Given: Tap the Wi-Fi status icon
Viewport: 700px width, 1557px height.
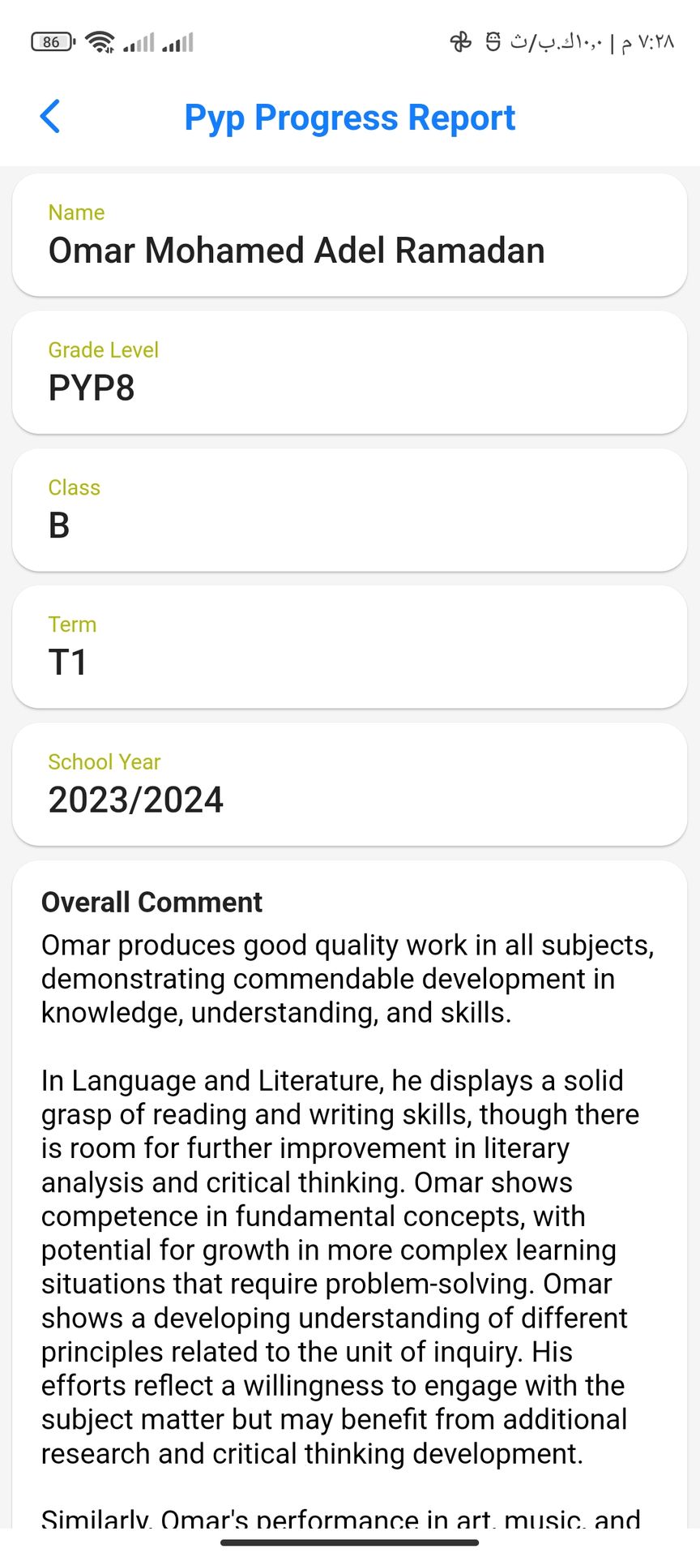Looking at the screenshot, I should [x=100, y=42].
